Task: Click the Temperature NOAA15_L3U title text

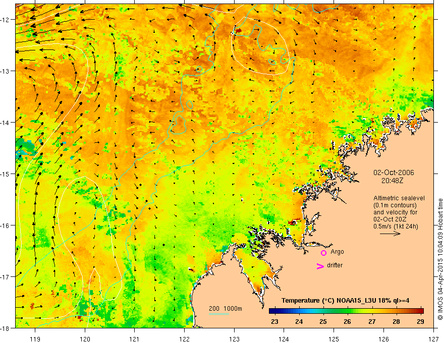Action: (x=345, y=301)
